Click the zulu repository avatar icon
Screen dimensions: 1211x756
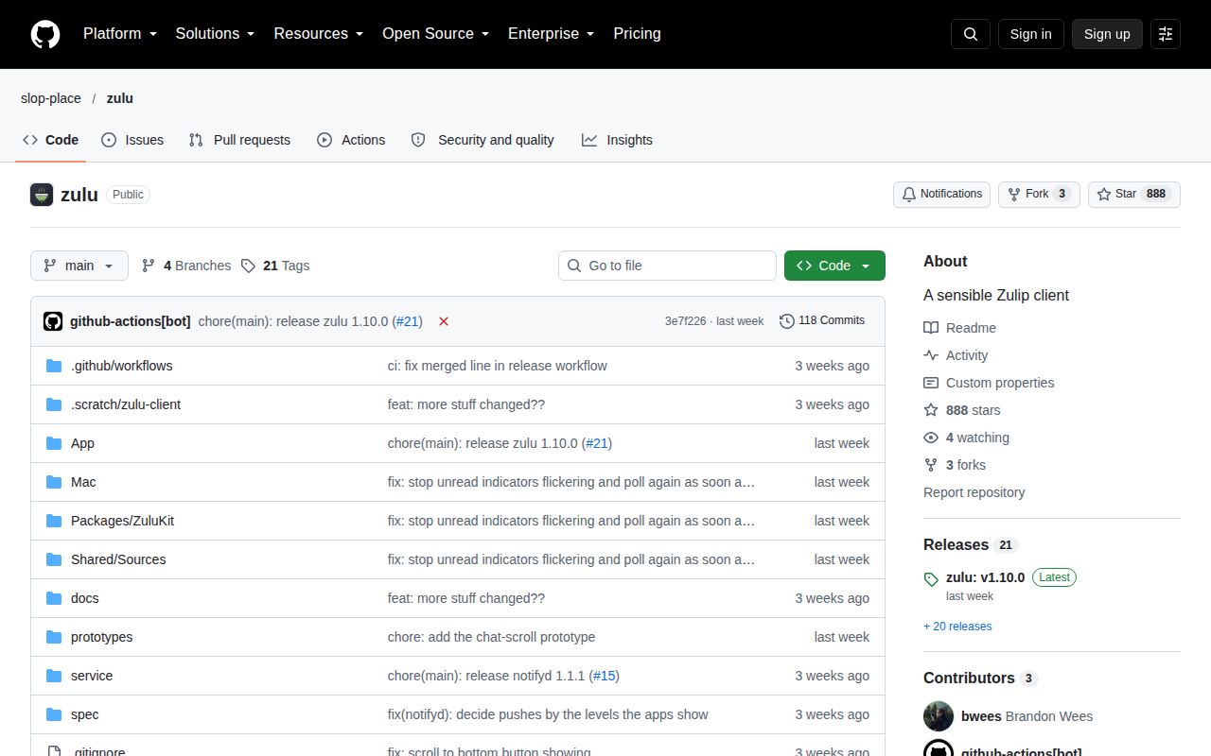click(x=42, y=195)
